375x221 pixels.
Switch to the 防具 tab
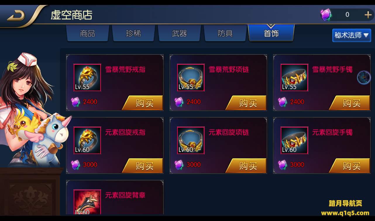225,33
